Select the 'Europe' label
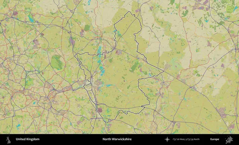 (x=215, y=139)
